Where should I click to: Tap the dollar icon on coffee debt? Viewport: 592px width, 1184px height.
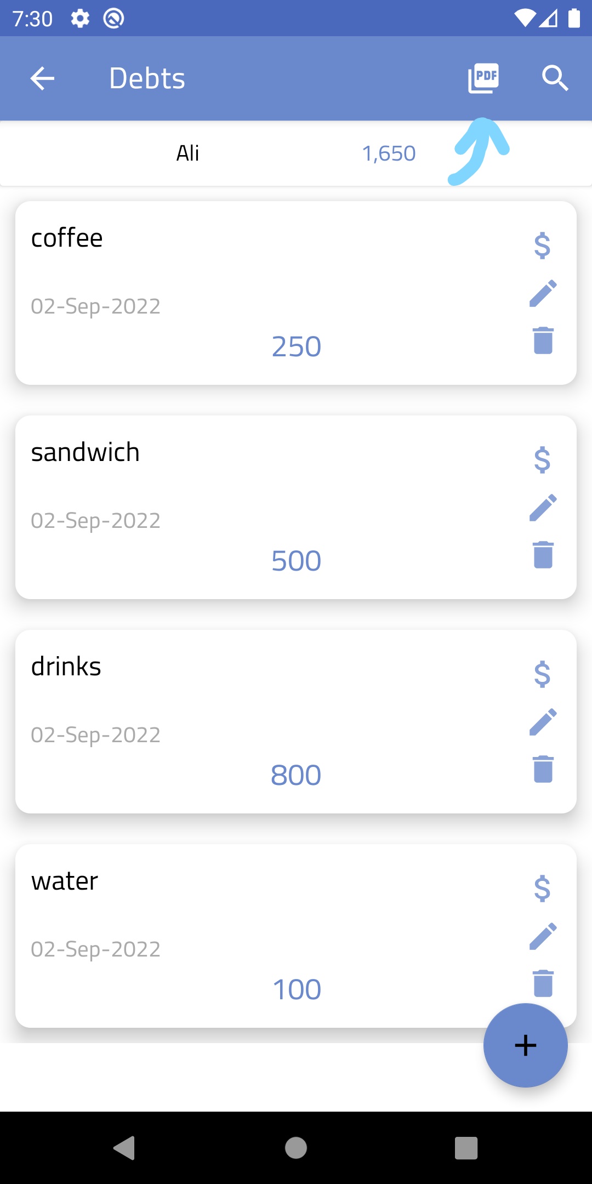click(x=542, y=245)
